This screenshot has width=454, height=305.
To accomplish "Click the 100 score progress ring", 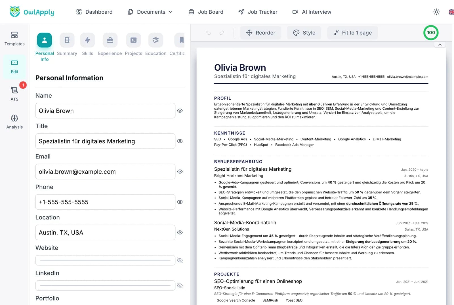I will point(431,33).
